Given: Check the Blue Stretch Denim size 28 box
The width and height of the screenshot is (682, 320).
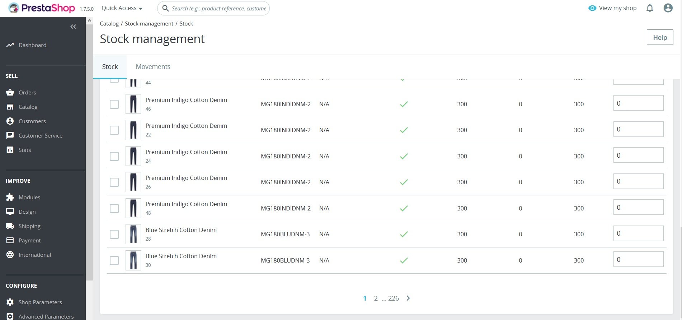Looking at the screenshot, I should [114, 234].
